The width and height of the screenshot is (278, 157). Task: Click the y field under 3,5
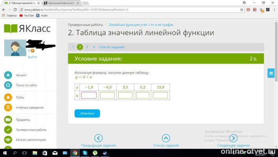[x=125, y=95]
